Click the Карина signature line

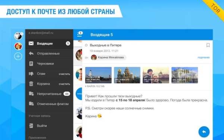93,116
